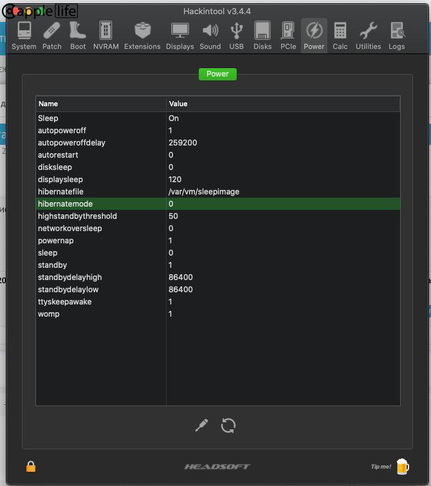Select the womp row

[218, 314]
